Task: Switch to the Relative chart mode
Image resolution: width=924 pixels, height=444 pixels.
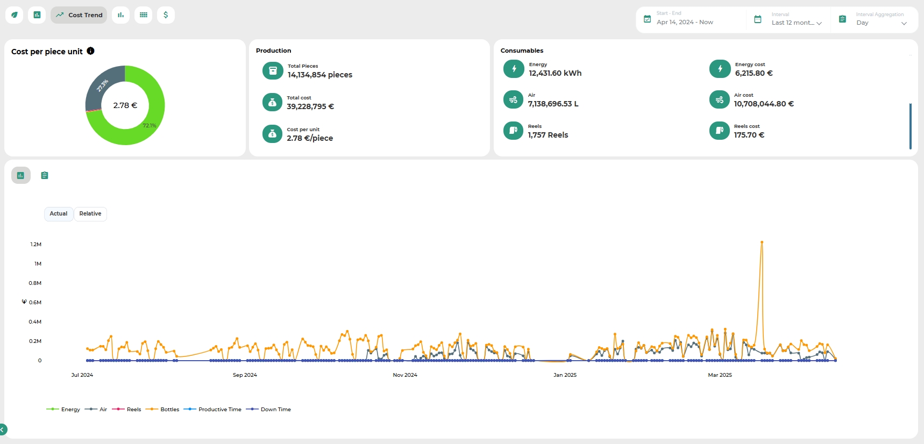Action: 90,214
